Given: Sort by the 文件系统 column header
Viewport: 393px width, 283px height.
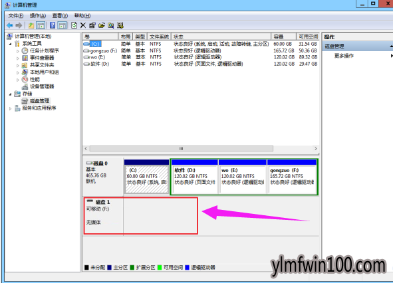Looking at the screenshot, I should pyautogui.click(x=160, y=37).
